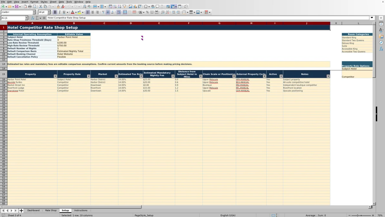
Task: Click the AutoFilter funnel icon
Action: 124,6
